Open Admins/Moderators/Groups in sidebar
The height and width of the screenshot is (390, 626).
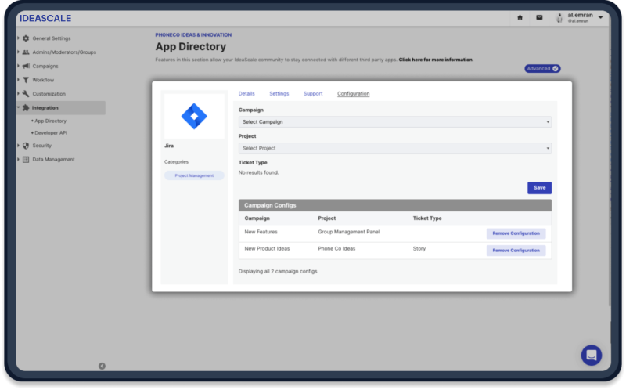coord(64,52)
